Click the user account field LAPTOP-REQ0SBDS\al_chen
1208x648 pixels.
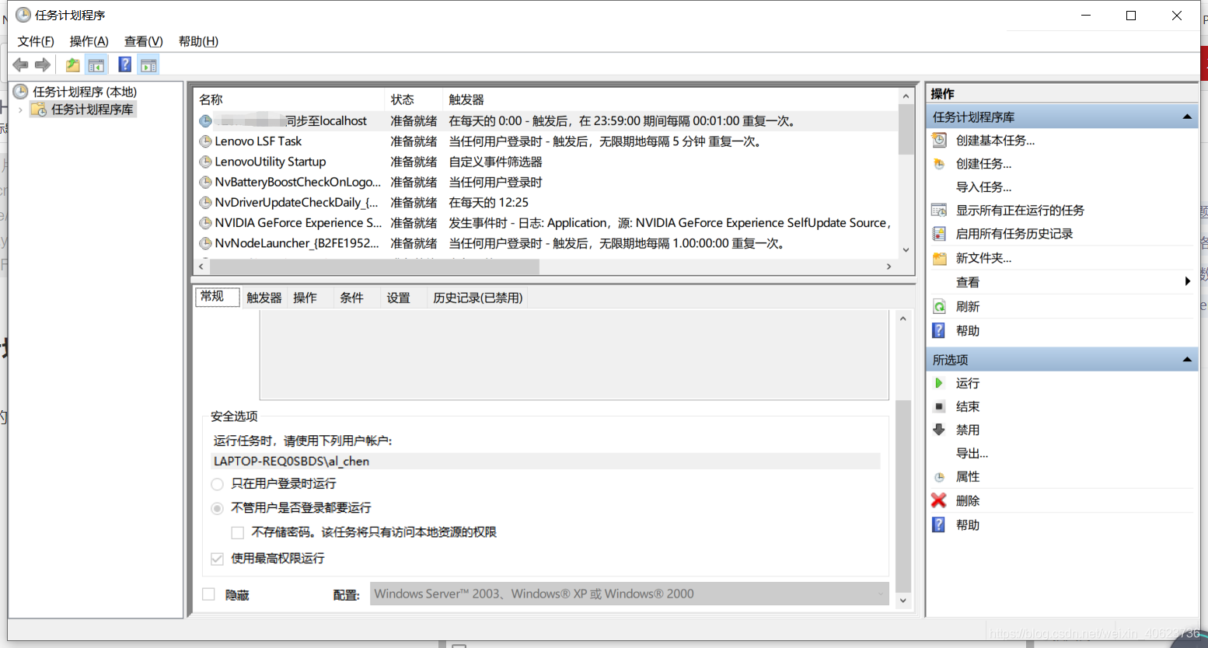[x=546, y=462]
